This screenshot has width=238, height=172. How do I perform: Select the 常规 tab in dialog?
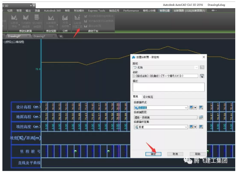pos(136,96)
